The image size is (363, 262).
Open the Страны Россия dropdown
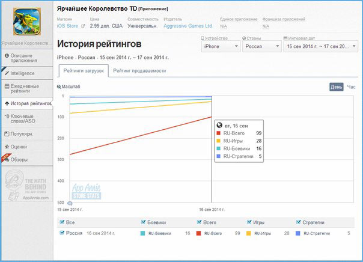[262, 46]
